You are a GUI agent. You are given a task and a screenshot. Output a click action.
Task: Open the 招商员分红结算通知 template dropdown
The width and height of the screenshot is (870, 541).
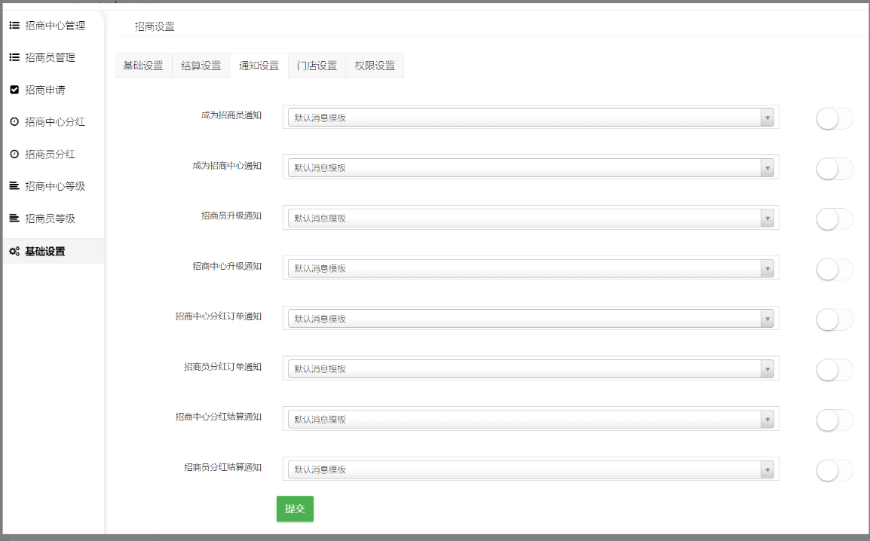(x=531, y=469)
